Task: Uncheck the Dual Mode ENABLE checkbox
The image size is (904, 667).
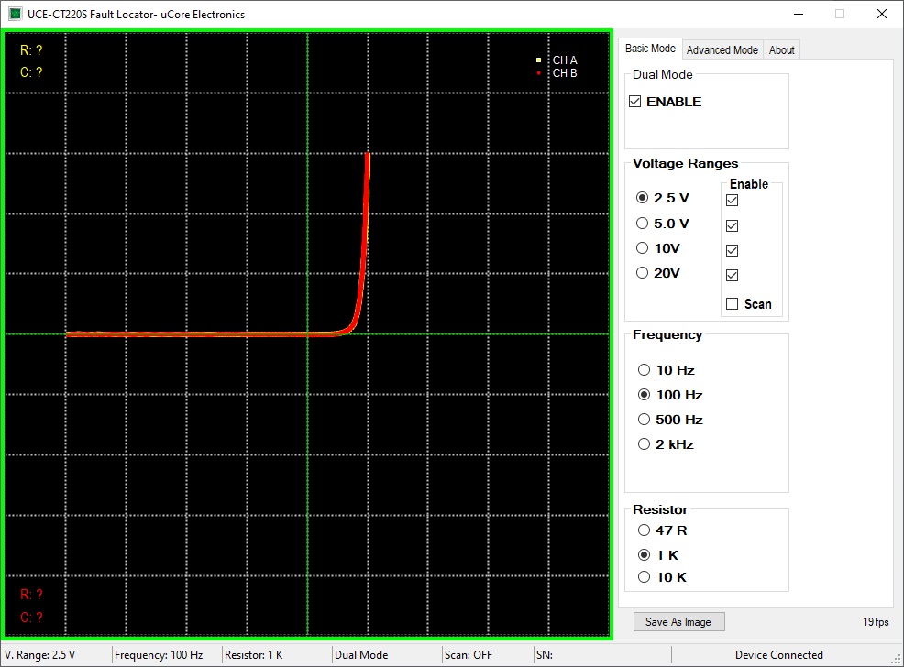Action: [x=635, y=102]
